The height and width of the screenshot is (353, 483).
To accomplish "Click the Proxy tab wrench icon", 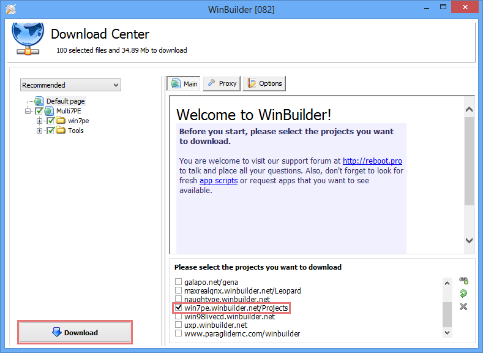I will tap(211, 83).
